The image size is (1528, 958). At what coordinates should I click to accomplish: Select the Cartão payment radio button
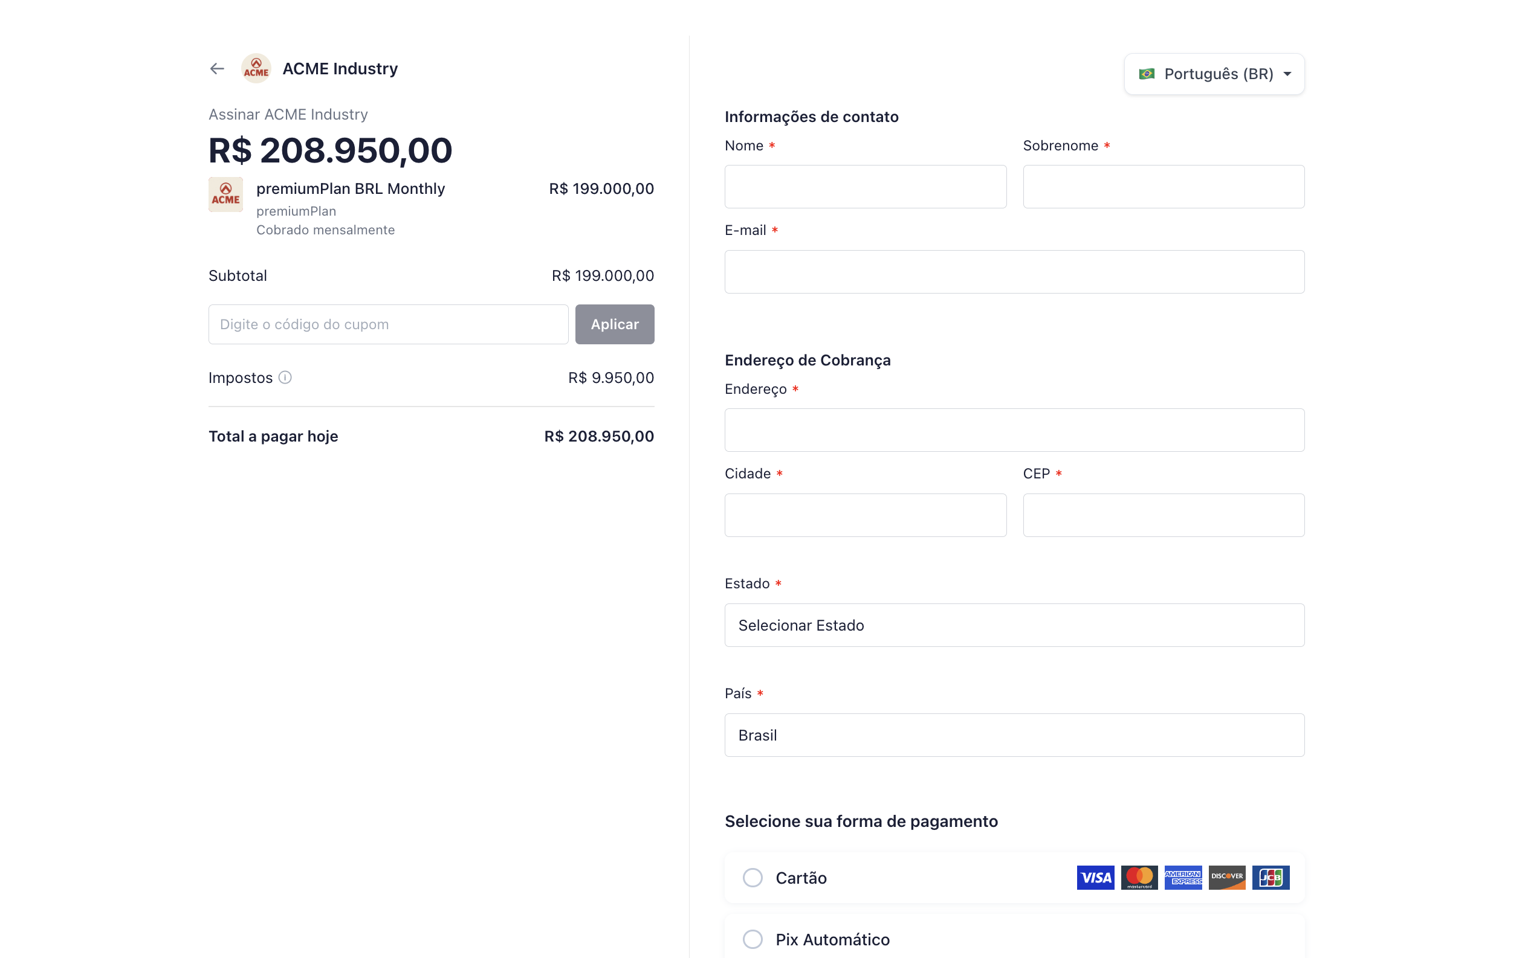753,878
